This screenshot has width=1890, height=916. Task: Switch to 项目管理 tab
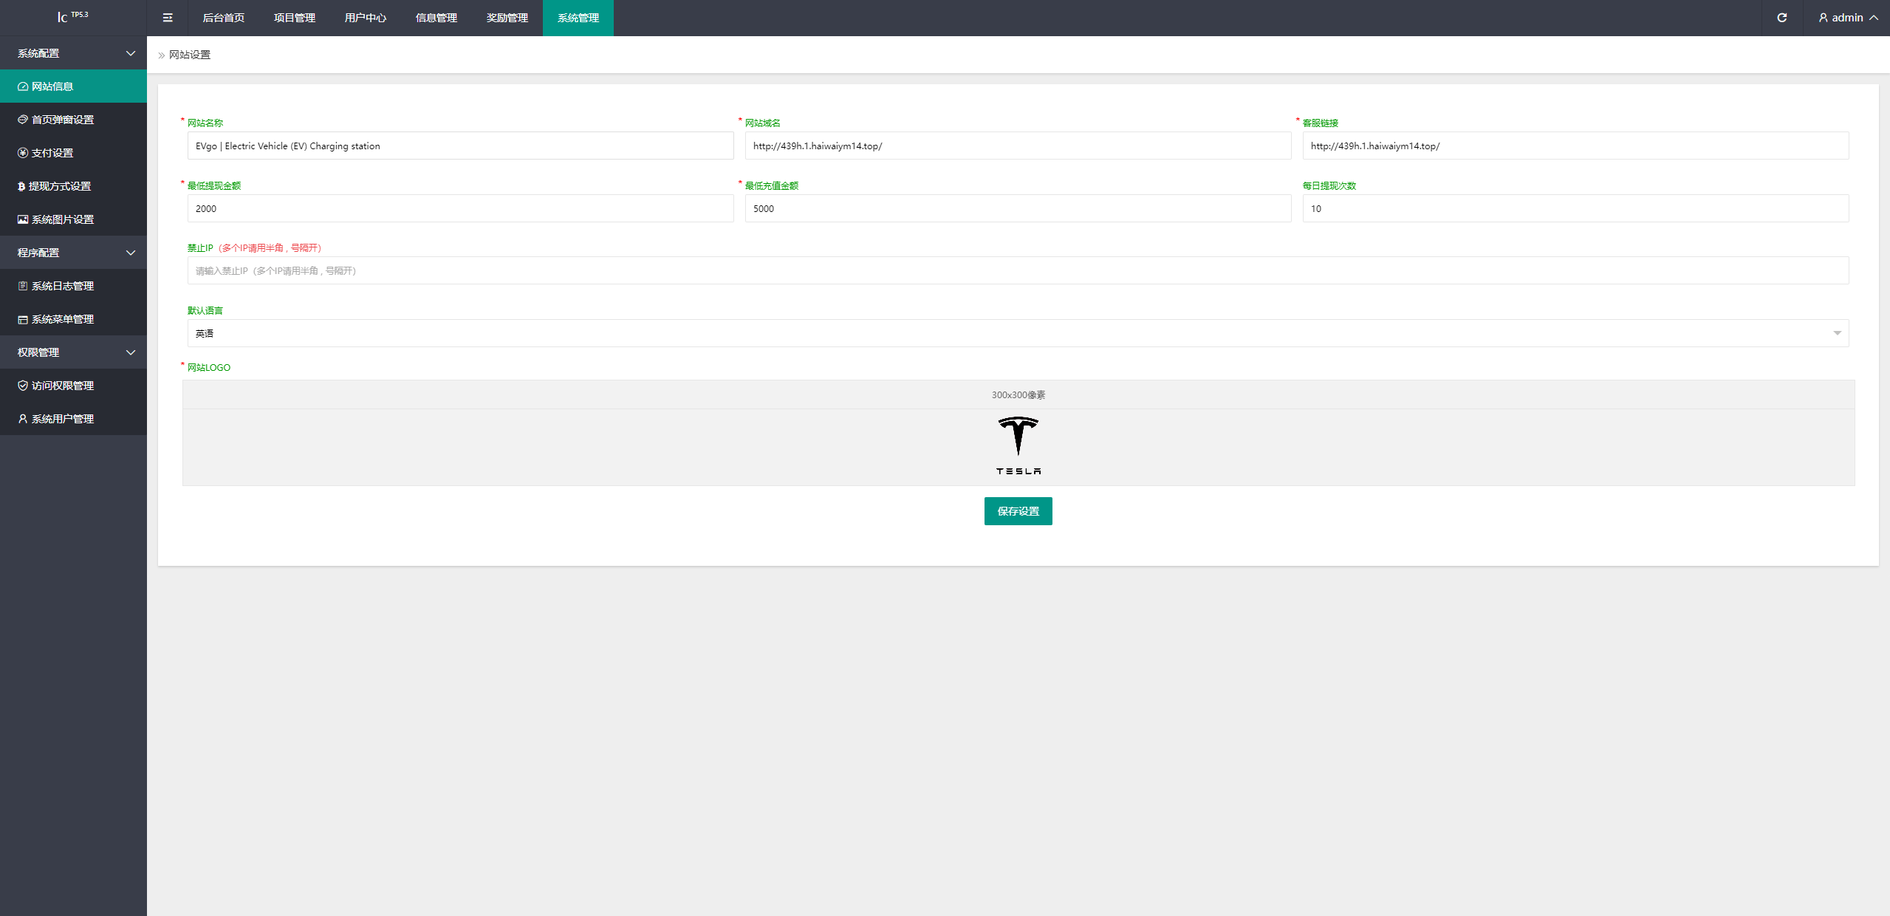pyautogui.click(x=295, y=18)
